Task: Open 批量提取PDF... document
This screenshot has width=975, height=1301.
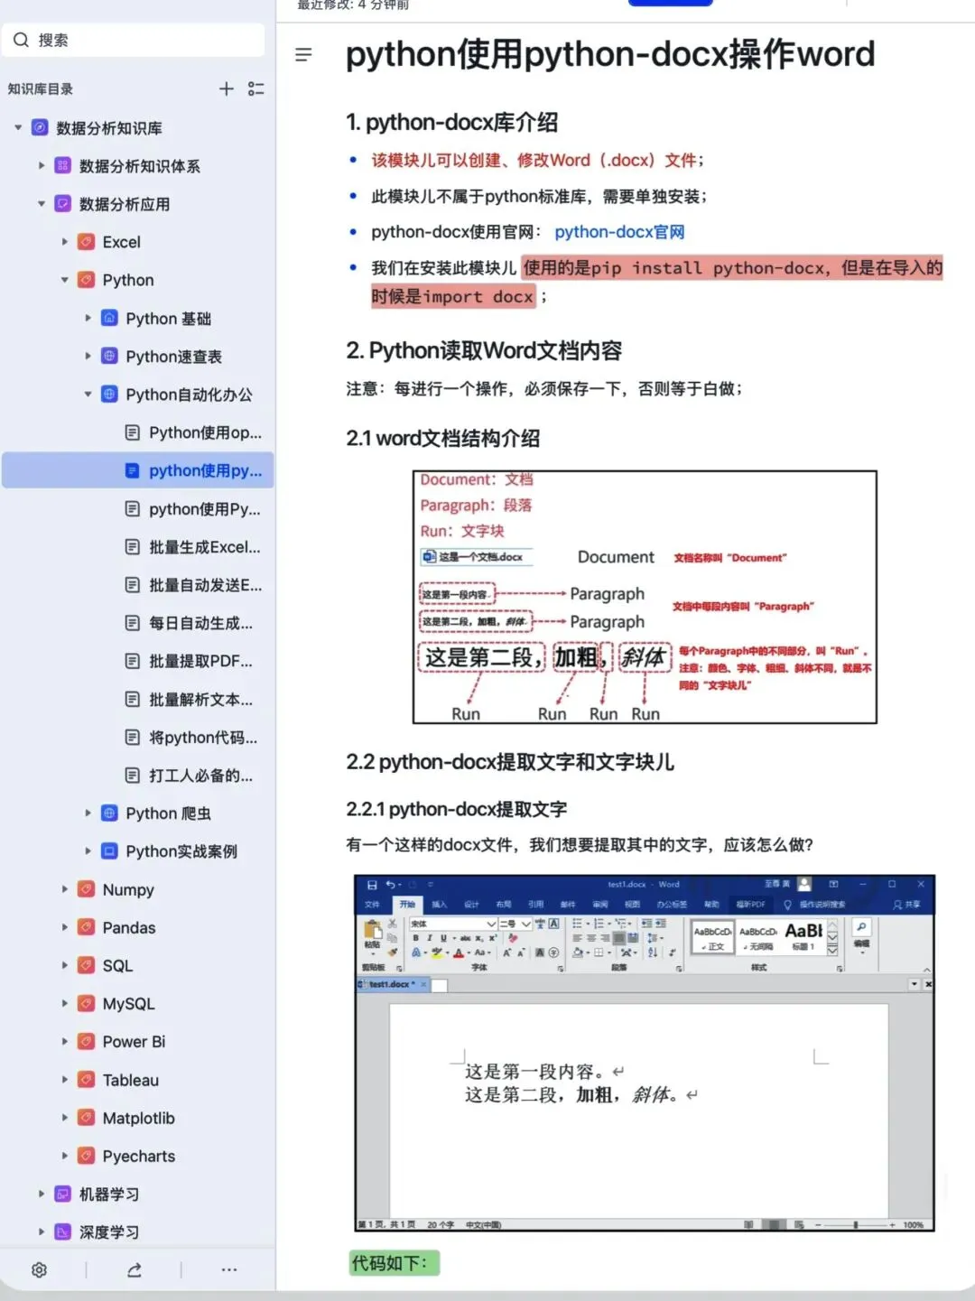Action: tap(190, 661)
